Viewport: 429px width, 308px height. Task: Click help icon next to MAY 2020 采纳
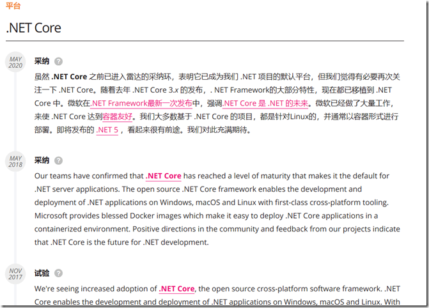(x=58, y=61)
